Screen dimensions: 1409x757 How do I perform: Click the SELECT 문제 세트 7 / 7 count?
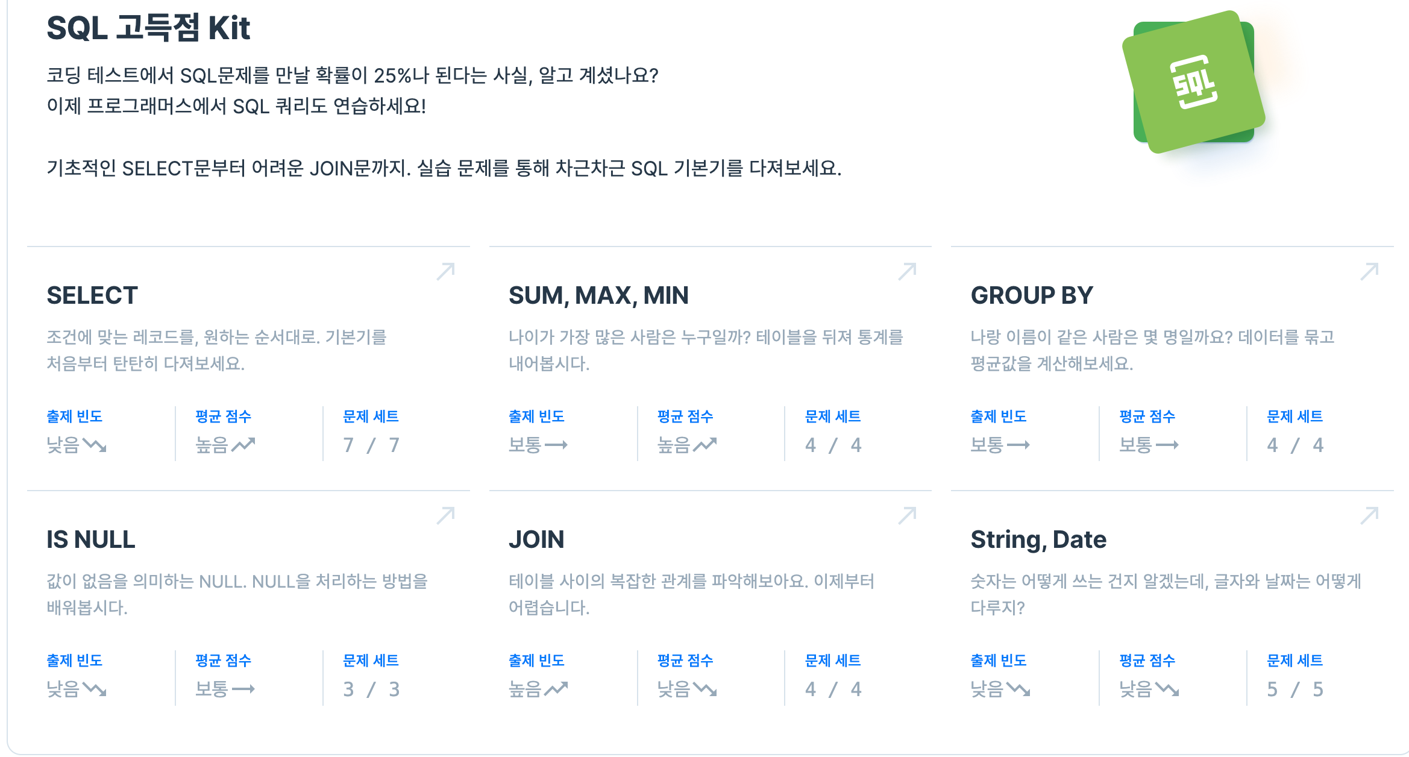371,445
